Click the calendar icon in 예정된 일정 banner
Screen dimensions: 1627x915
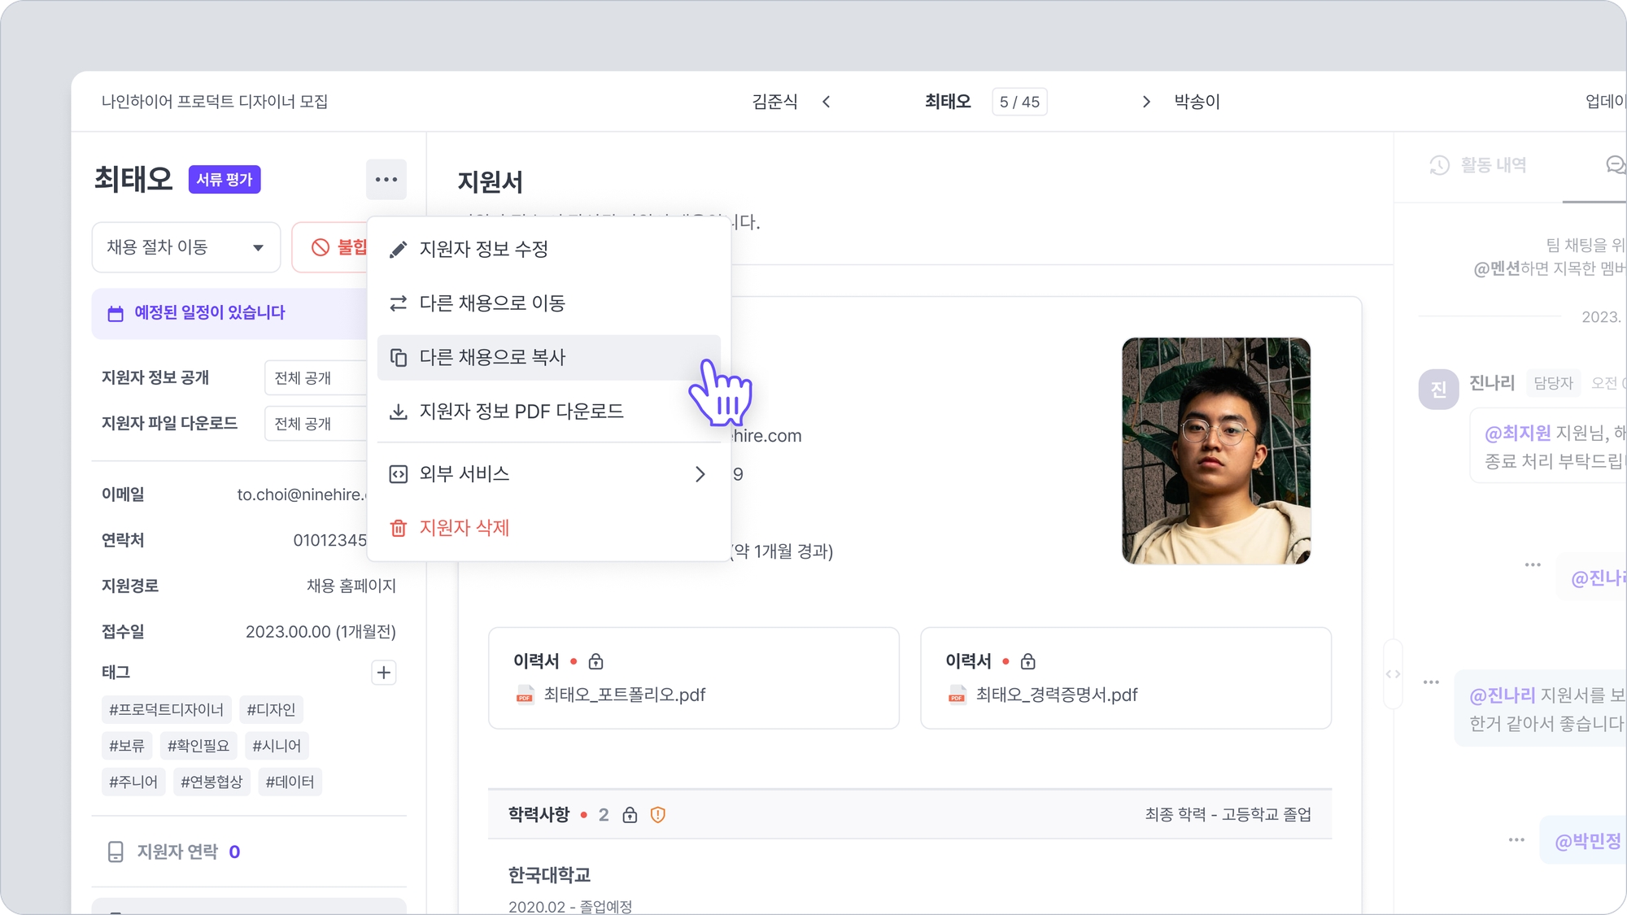click(x=116, y=314)
